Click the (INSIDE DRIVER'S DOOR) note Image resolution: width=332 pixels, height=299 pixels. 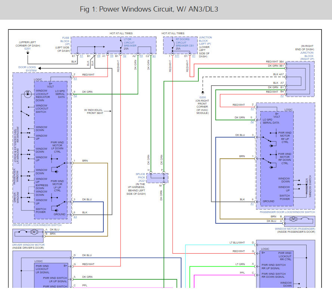pyautogui.click(x=28, y=248)
